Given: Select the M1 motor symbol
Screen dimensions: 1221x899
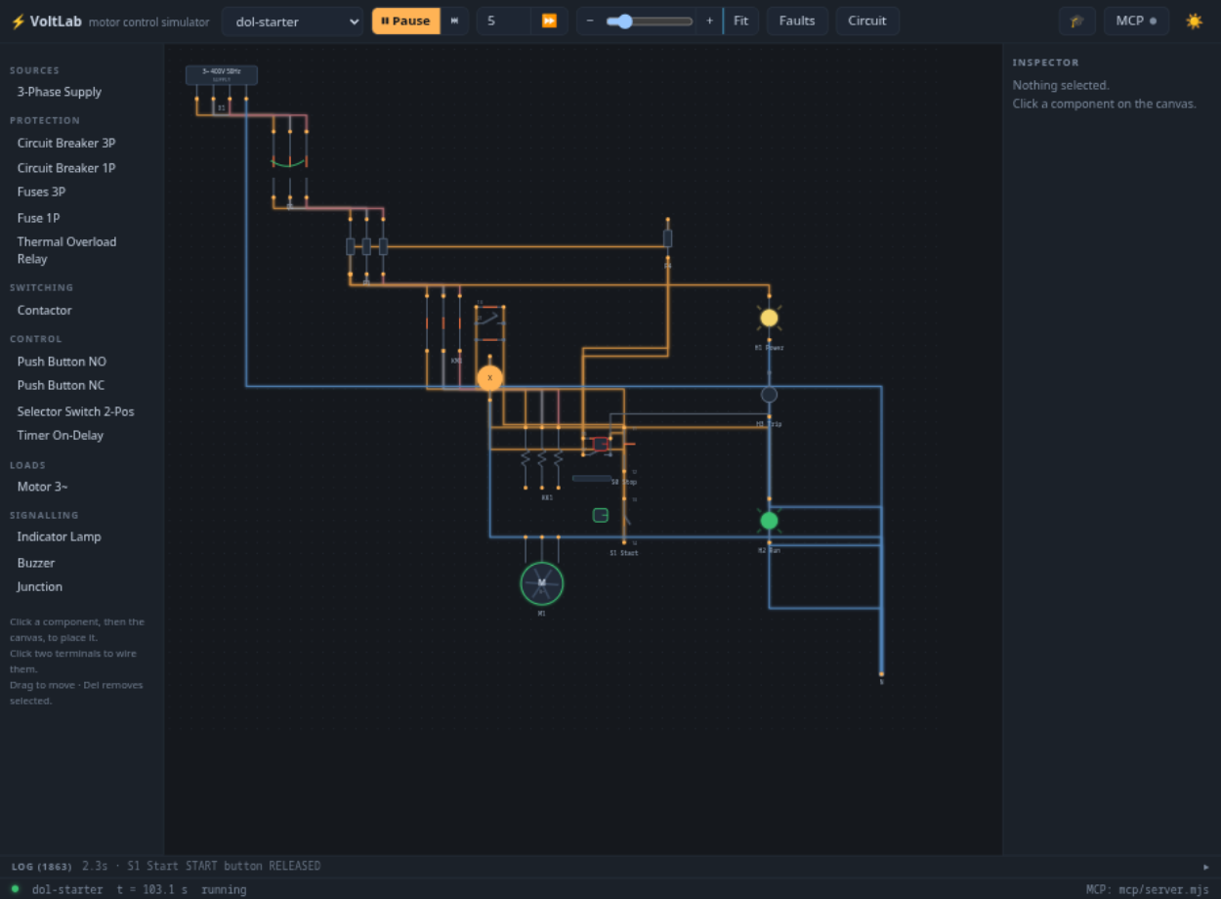Looking at the screenshot, I should click(541, 583).
